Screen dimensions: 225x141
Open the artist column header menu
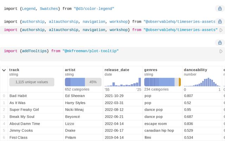pyautogui.click(x=70, y=70)
